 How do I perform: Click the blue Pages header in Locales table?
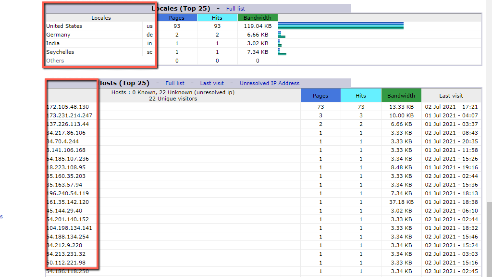click(x=177, y=18)
